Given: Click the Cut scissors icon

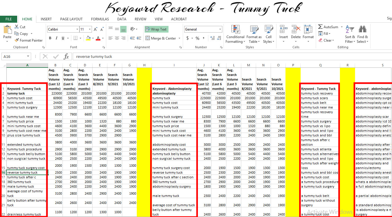Looking at the screenshot, I should point(17,27).
